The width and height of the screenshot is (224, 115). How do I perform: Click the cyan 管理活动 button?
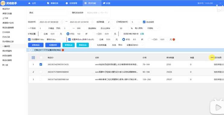point(68,45)
